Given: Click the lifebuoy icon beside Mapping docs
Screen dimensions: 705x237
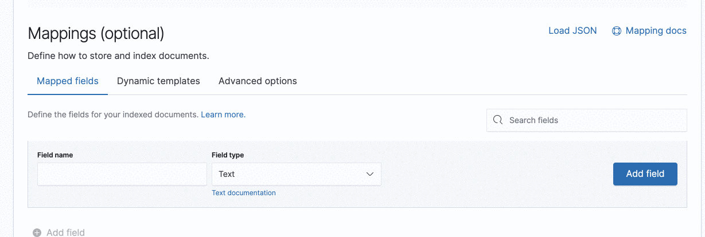Looking at the screenshot, I should click(617, 31).
